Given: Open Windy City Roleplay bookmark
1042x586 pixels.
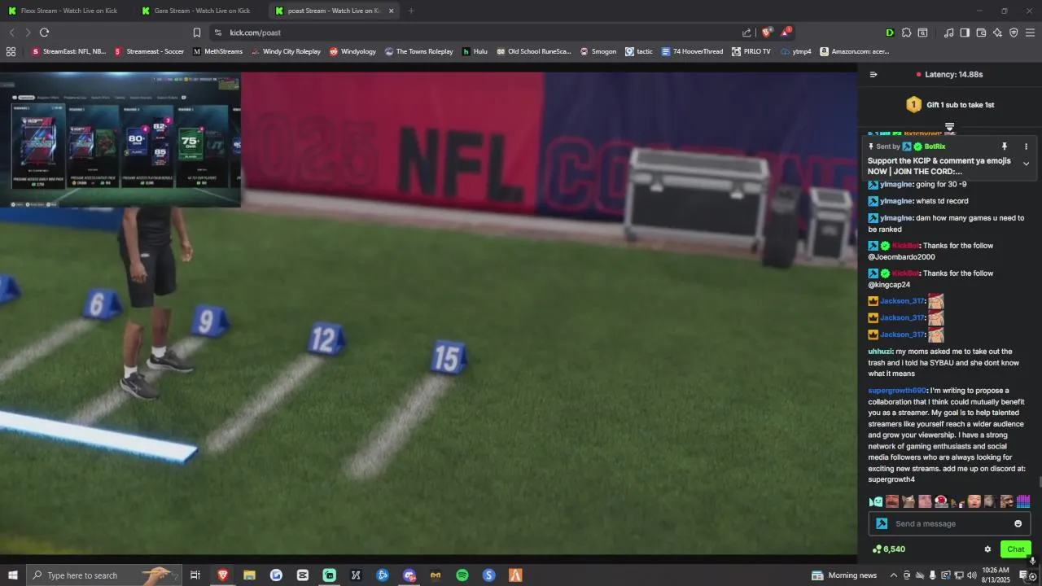Looking at the screenshot, I should (286, 51).
